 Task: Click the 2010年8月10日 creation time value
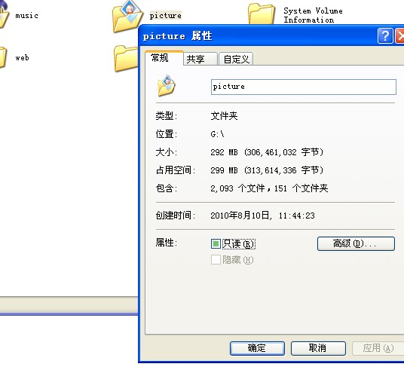tap(262, 216)
